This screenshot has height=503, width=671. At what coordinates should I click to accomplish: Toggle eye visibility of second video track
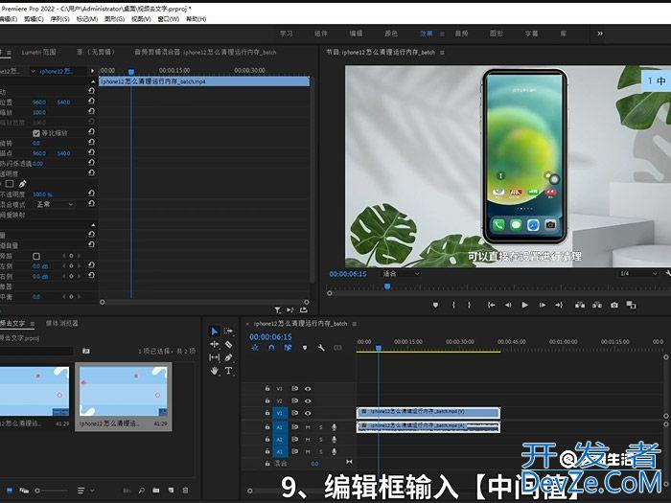[x=308, y=401]
